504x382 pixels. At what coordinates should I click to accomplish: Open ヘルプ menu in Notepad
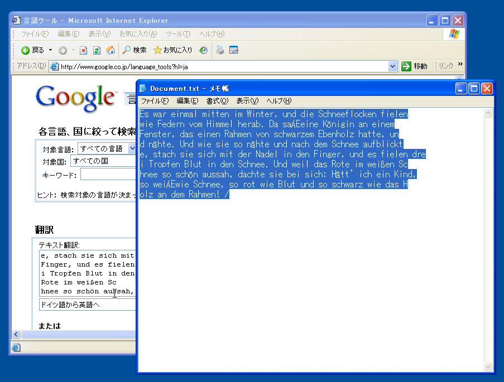pyautogui.click(x=279, y=101)
